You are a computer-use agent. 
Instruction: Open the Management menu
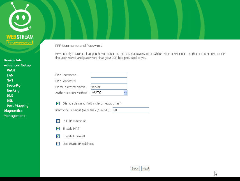[x=14, y=116]
